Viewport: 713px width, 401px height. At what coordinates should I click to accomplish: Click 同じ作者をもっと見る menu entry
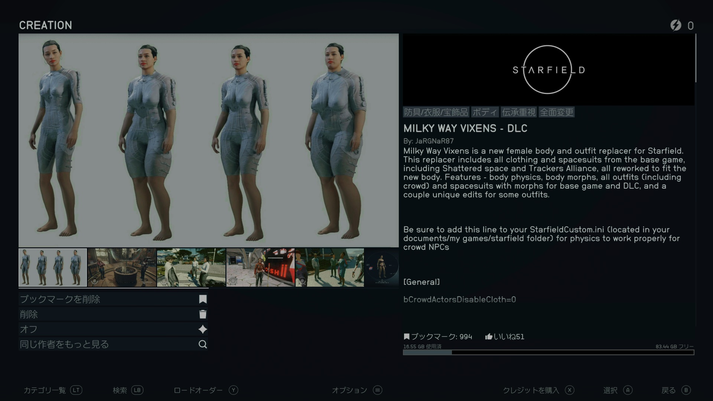click(65, 344)
